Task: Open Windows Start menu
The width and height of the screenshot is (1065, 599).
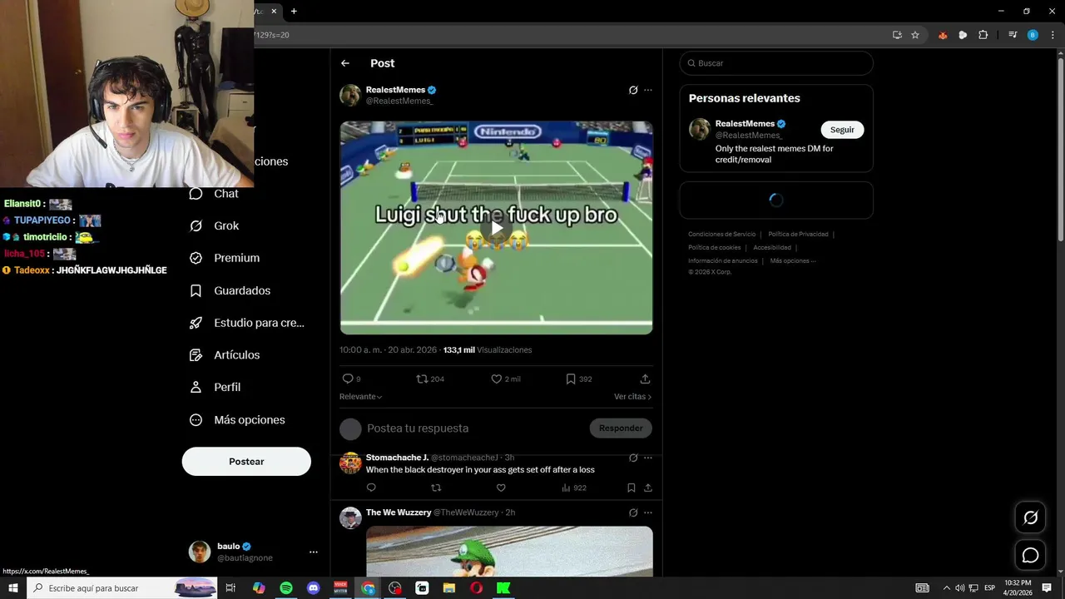Action: coord(13,588)
